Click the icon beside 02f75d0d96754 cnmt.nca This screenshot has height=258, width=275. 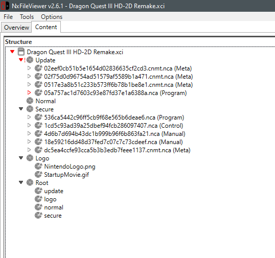coord(38,77)
